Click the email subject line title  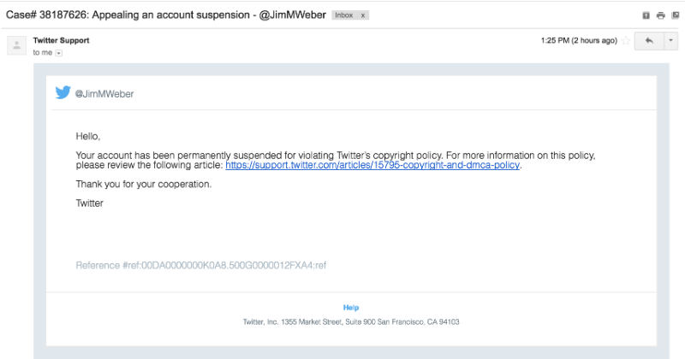(x=163, y=16)
